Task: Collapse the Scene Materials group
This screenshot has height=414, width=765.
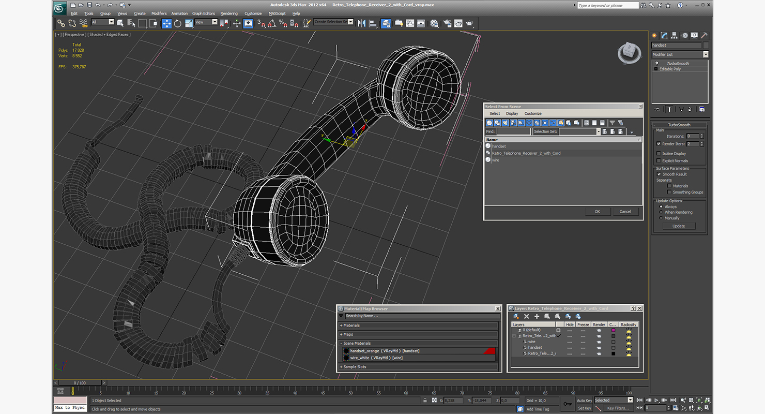Action: pyautogui.click(x=419, y=343)
